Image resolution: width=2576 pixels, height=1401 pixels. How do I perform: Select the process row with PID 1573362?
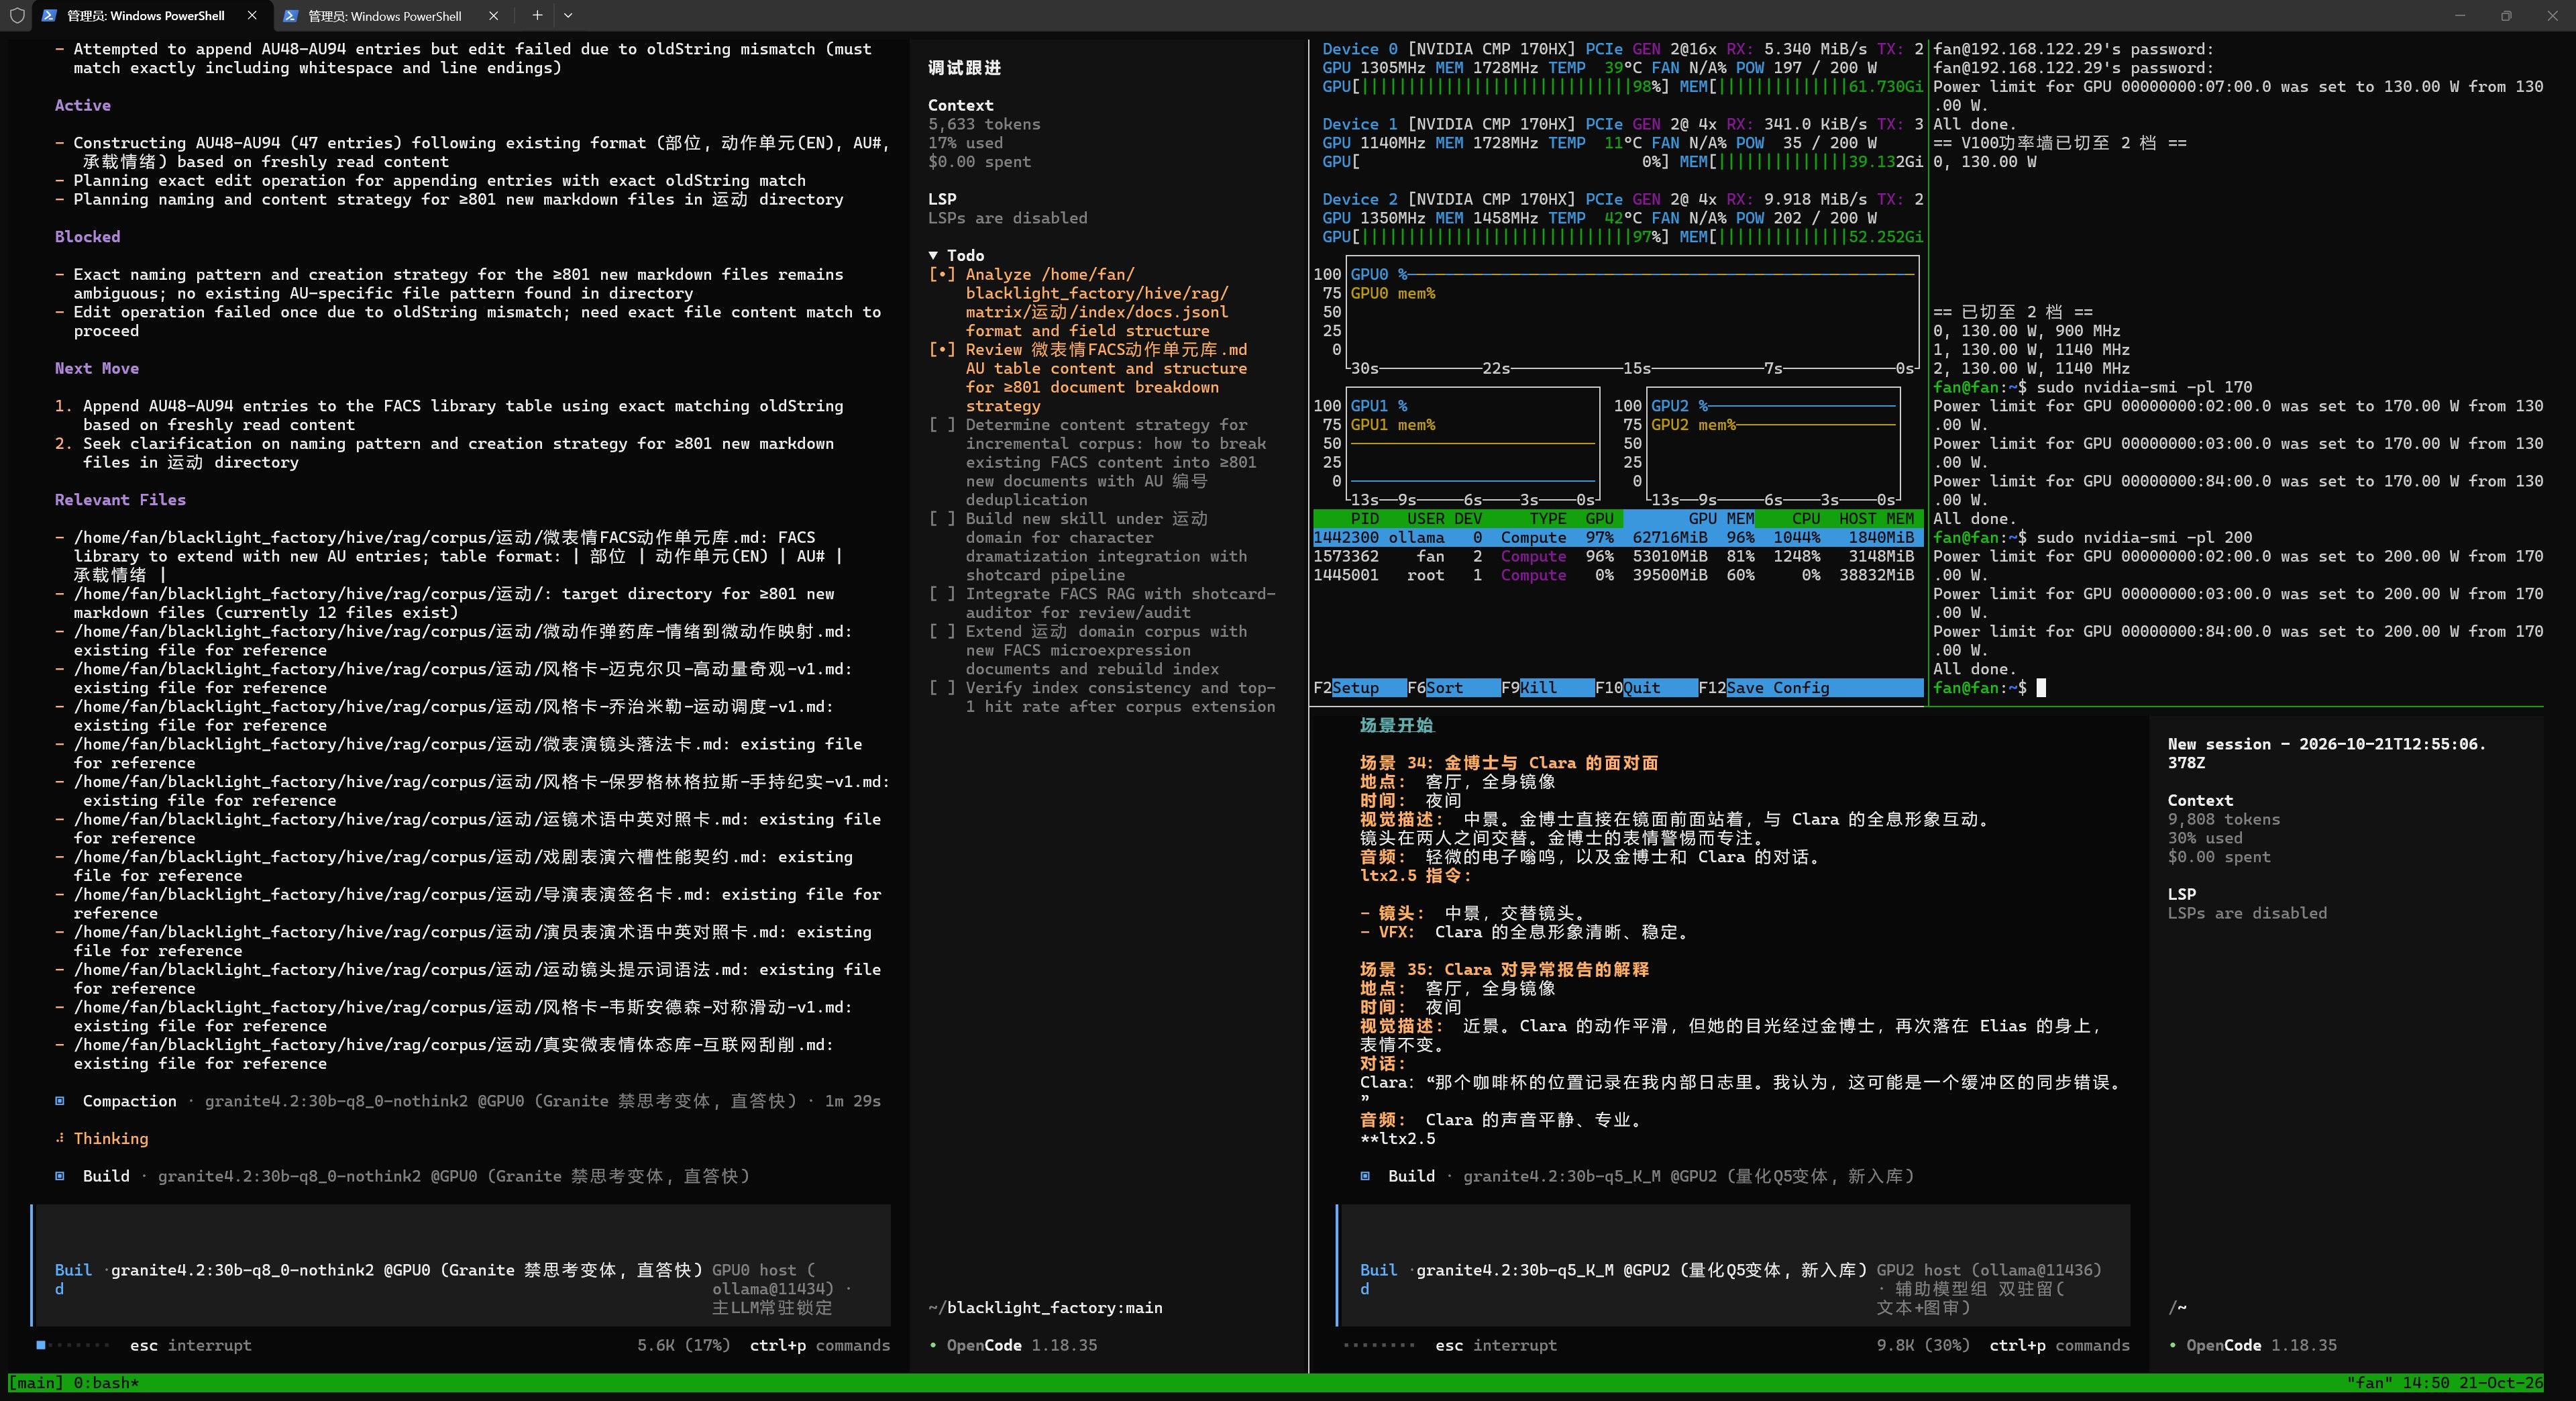click(1617, 556)
